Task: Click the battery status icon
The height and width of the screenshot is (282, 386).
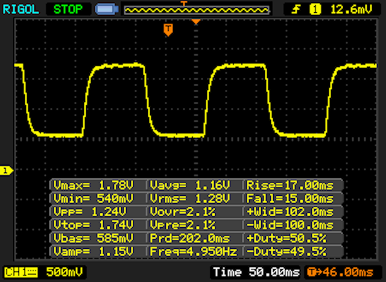Action: 107,10
